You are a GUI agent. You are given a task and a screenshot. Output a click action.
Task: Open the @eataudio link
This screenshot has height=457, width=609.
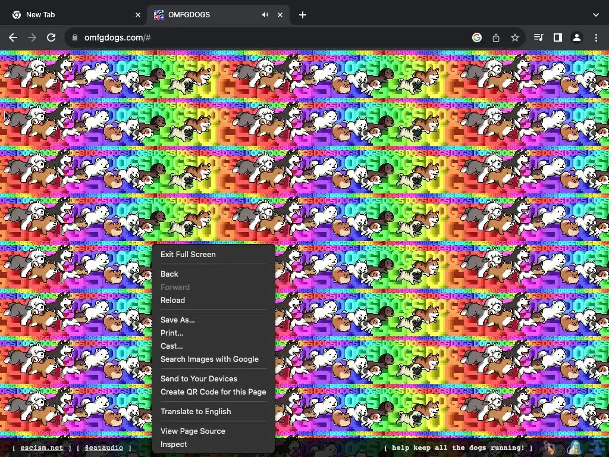pyautogui.click(x=103, y=447)
